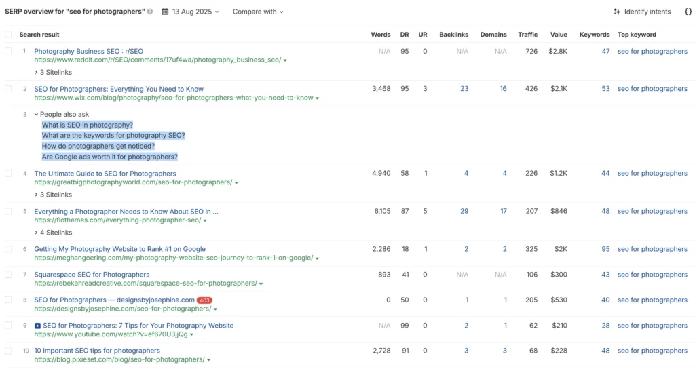695x371 pixels.
Task: Open dropdown arrow after rebekahreadcreative.com URL
Action: pyautogui.click(x=261, y=284)
